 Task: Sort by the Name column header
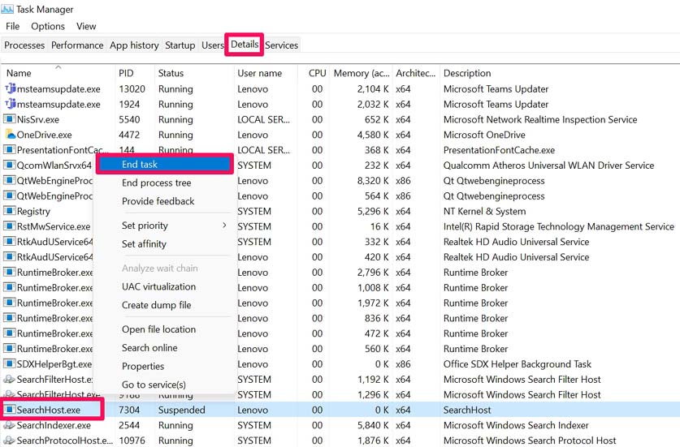tap(58, 73)
